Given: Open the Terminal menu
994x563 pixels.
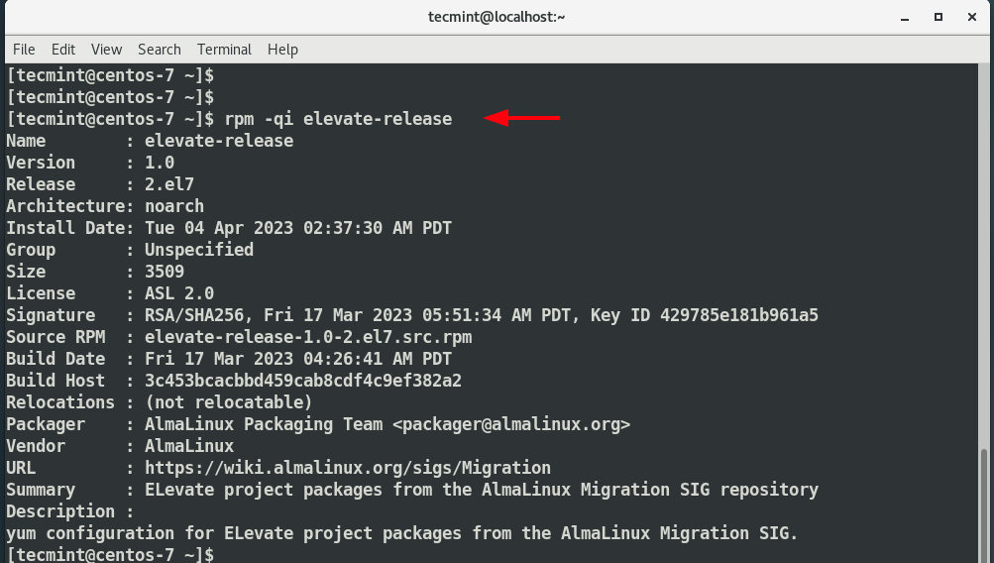Looking at the screenshot, I should [x=224, y=50].
